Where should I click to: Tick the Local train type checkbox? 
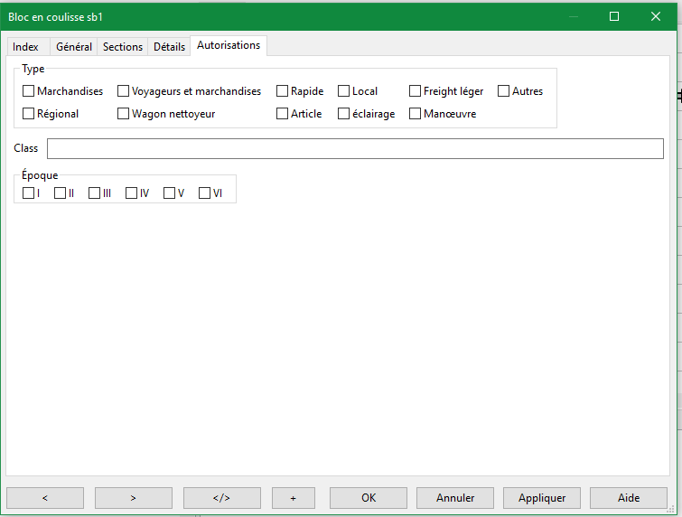pos(344,91)
